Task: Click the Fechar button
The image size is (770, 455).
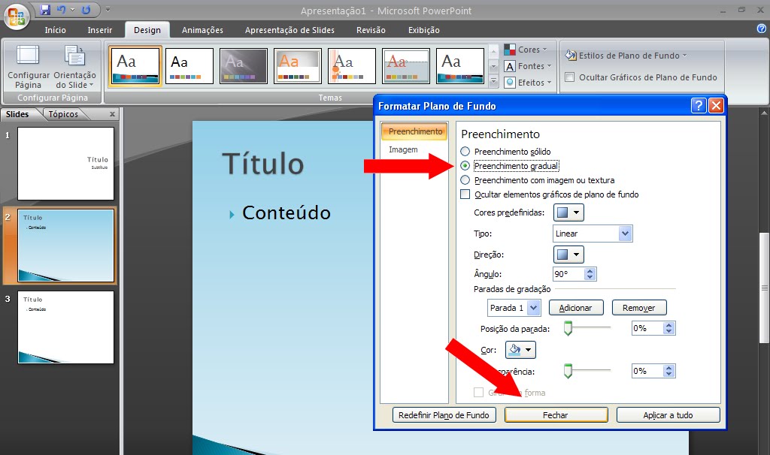Action: 556,414
